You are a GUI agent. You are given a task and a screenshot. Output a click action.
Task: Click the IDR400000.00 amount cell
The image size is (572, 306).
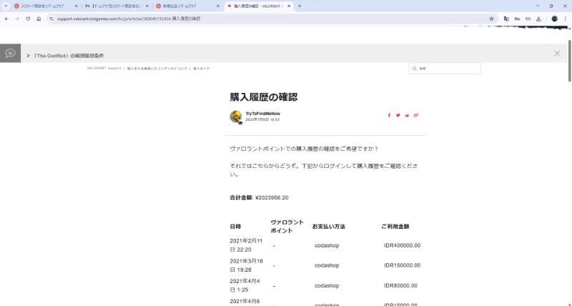click(x=402, y=245)
